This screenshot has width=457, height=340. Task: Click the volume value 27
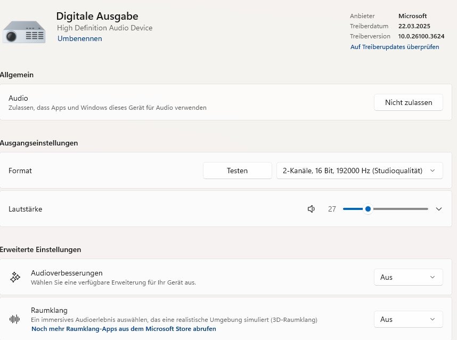click(x=332, y=209)
